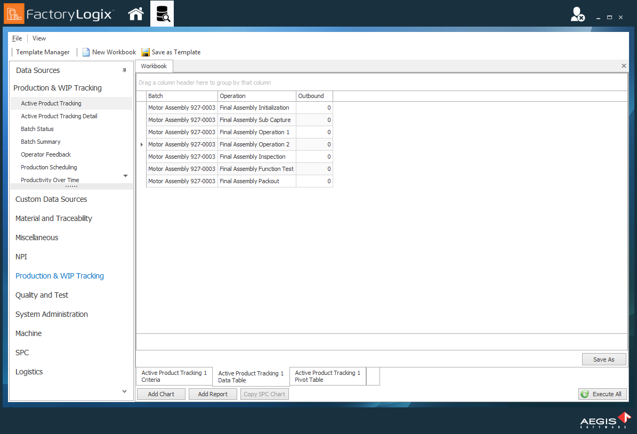Open the Template Manager

point(43,52)
